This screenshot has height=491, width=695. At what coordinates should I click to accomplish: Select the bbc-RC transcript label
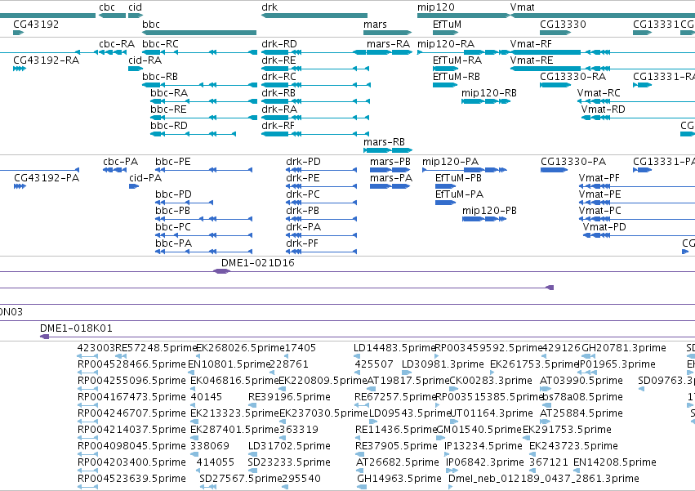pos(160,44)
